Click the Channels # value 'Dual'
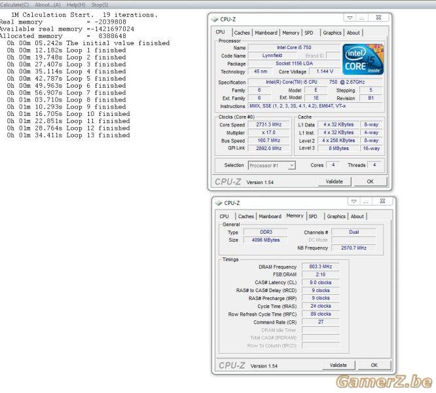This screenshot has width=436, height=393. [354, 232]
